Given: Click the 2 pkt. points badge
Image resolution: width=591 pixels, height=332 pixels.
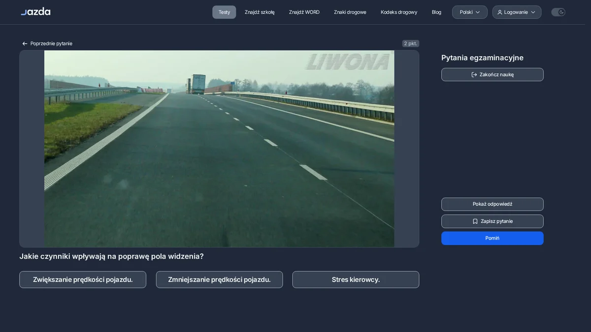Looking at the screenshot, I should pos(411,43).
